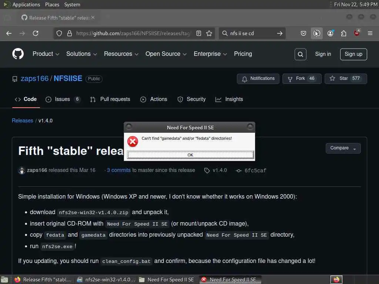Click the zaps166 author name link
Screen dimensions: 379x284
pyautogui.click(x=37, y=170)
